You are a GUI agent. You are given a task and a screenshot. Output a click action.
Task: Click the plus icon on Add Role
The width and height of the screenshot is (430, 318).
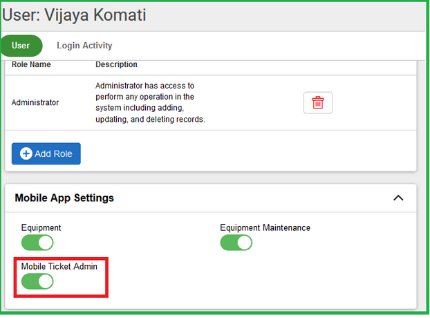[x=26, y=153]
